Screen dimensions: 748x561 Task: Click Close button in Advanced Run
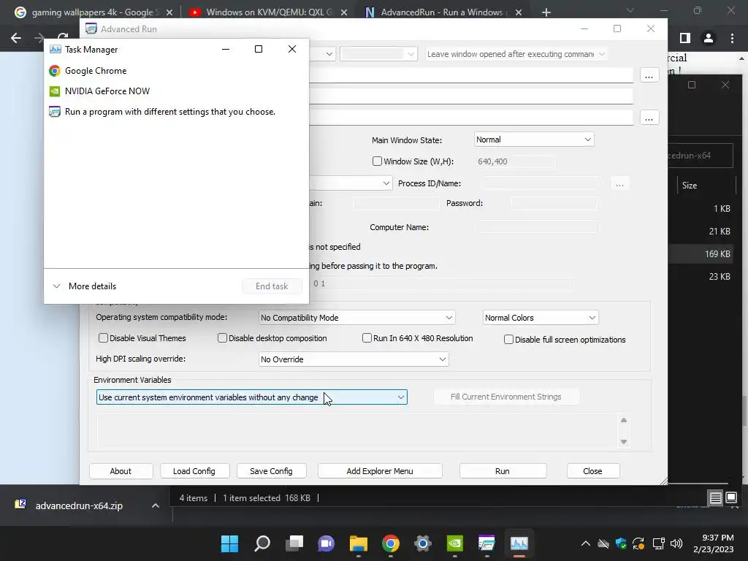(592, 471)
